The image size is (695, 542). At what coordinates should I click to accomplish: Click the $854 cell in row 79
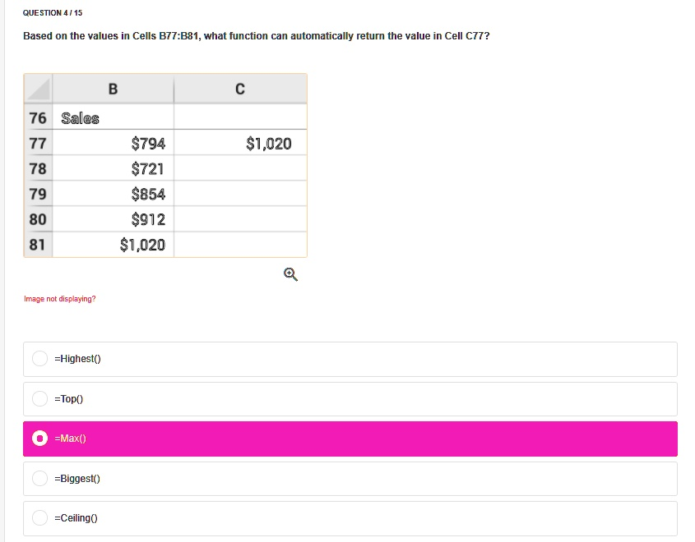point(113,195)
